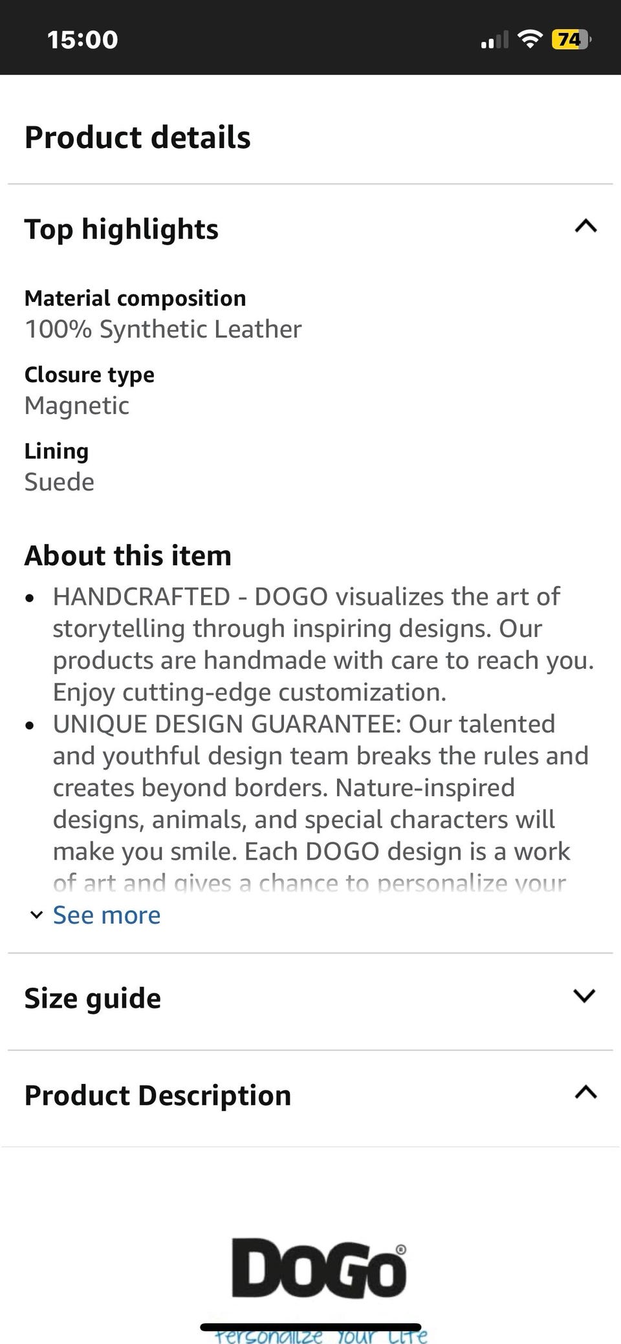
Task: Tap the battery indicator showing 74
Action: 570,39
